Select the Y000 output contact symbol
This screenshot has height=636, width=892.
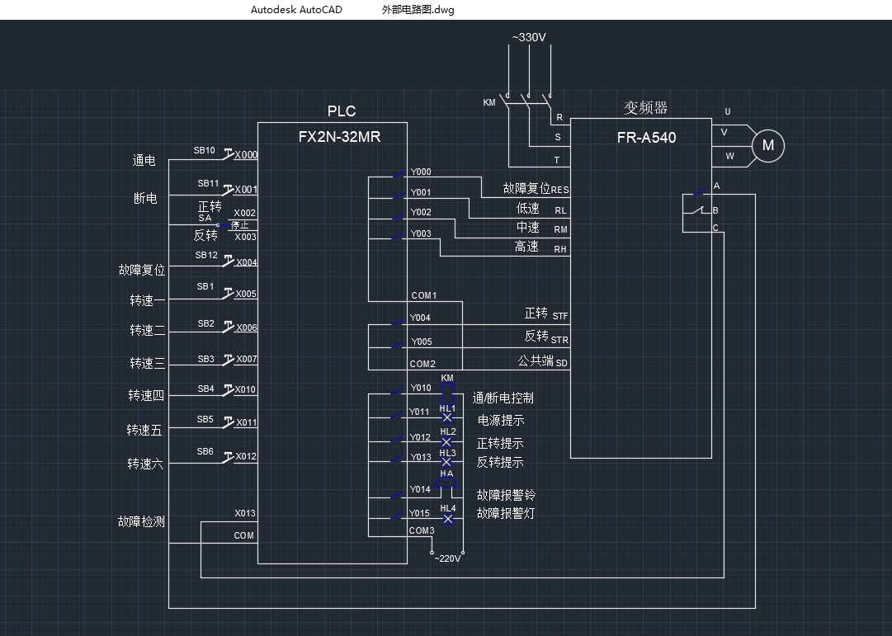coord(399,174)
